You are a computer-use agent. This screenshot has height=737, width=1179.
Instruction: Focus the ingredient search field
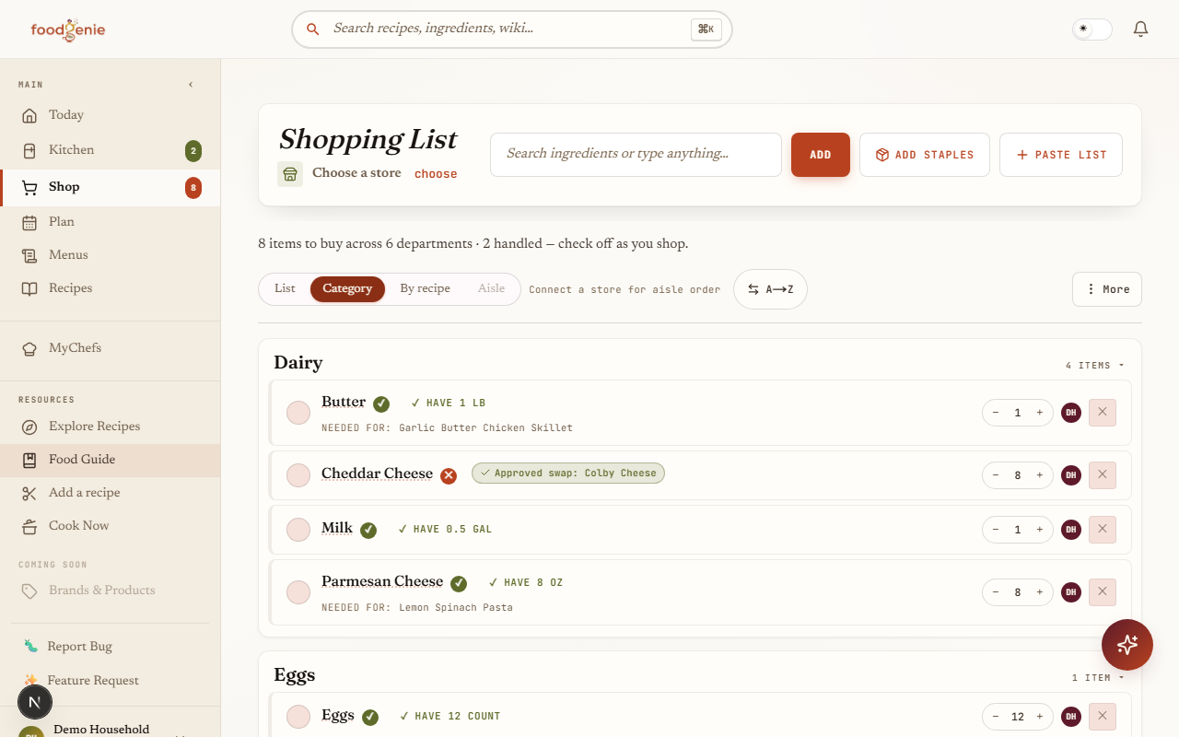click(x=636, y=155)
